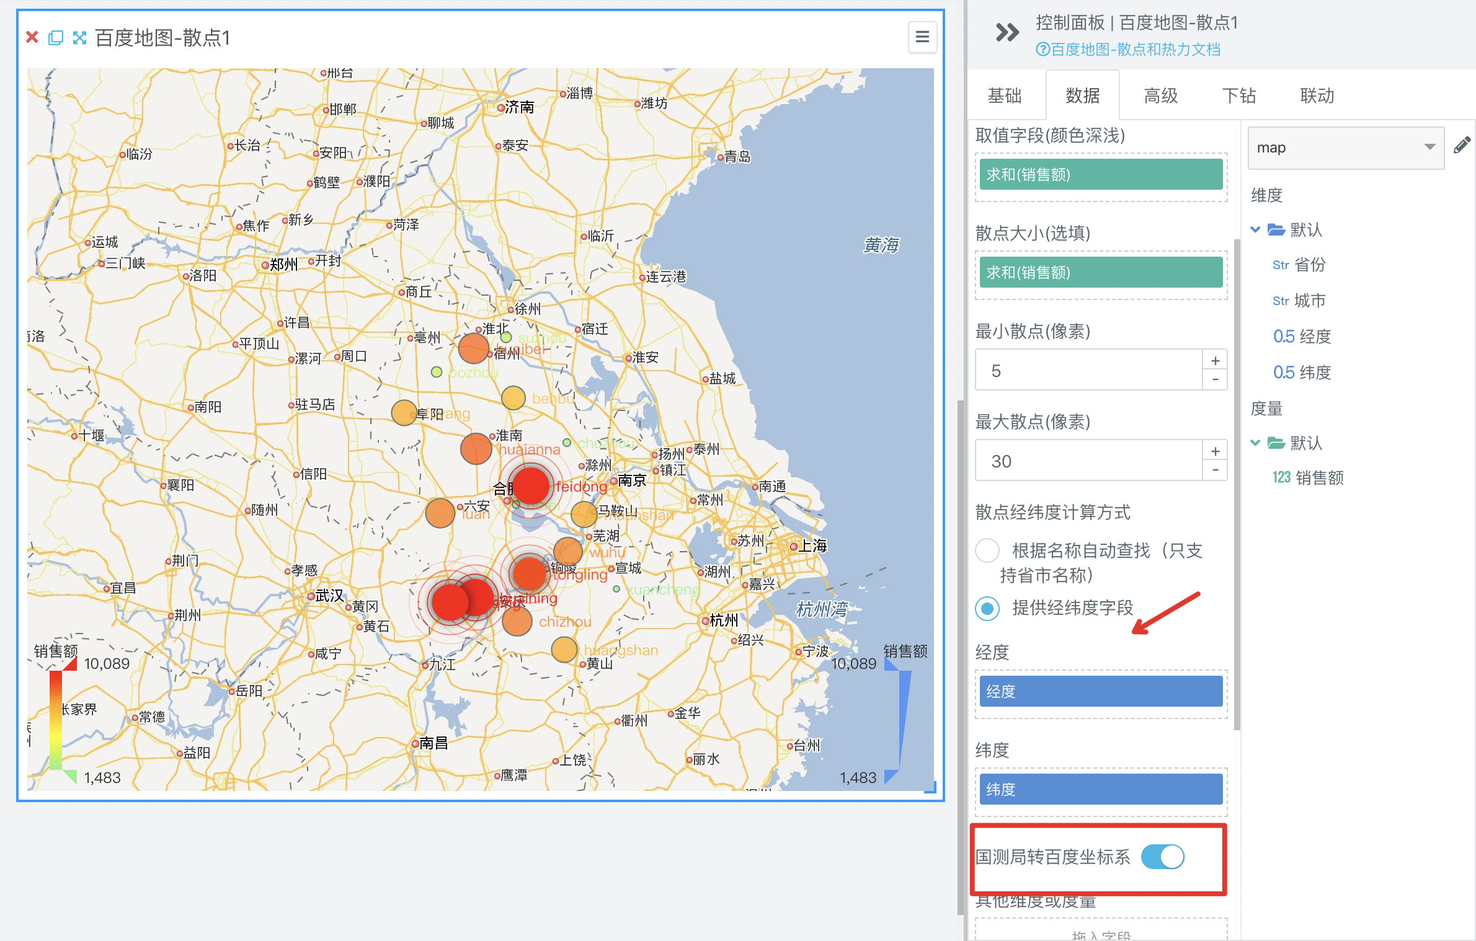Image resolution: width=1476 pixels, height=941 pixels.
Task: Click the folder icon under 度量
Action: 1276,443
